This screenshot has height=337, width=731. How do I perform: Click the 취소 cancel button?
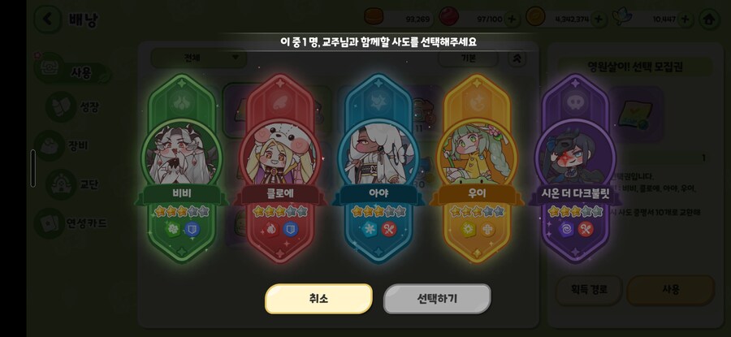318,298
